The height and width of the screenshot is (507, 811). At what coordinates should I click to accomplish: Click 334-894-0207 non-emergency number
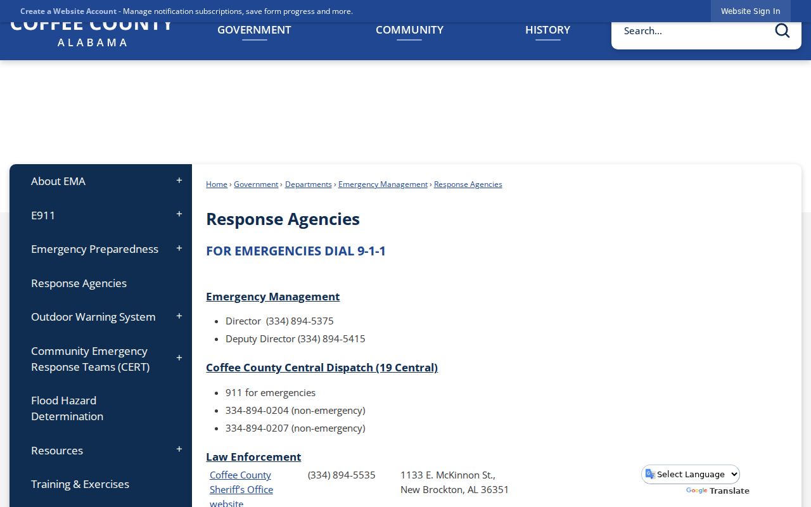pos(295,428)
